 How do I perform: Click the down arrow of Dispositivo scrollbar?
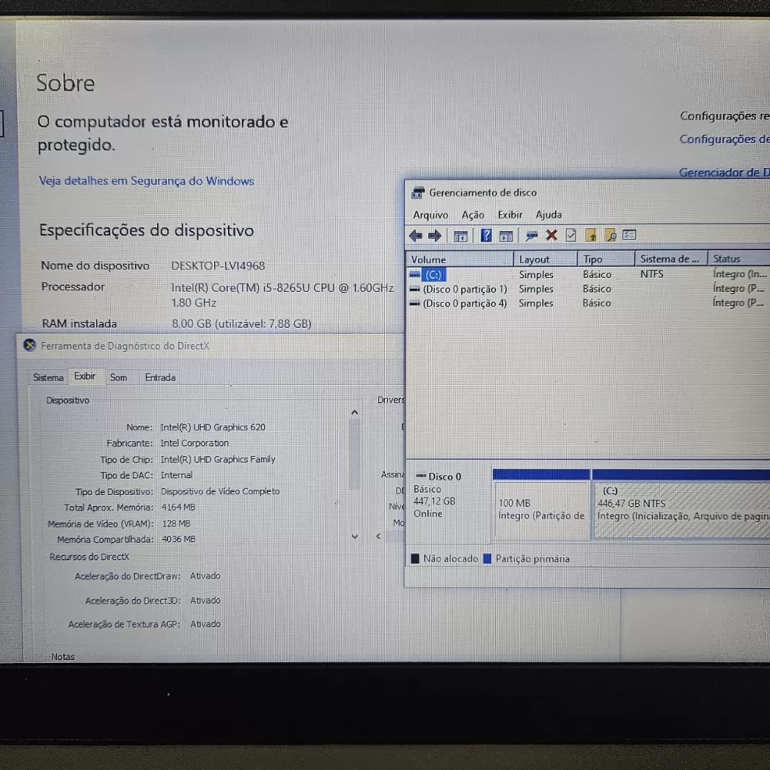pyautogui.click(x=354, y=537)
